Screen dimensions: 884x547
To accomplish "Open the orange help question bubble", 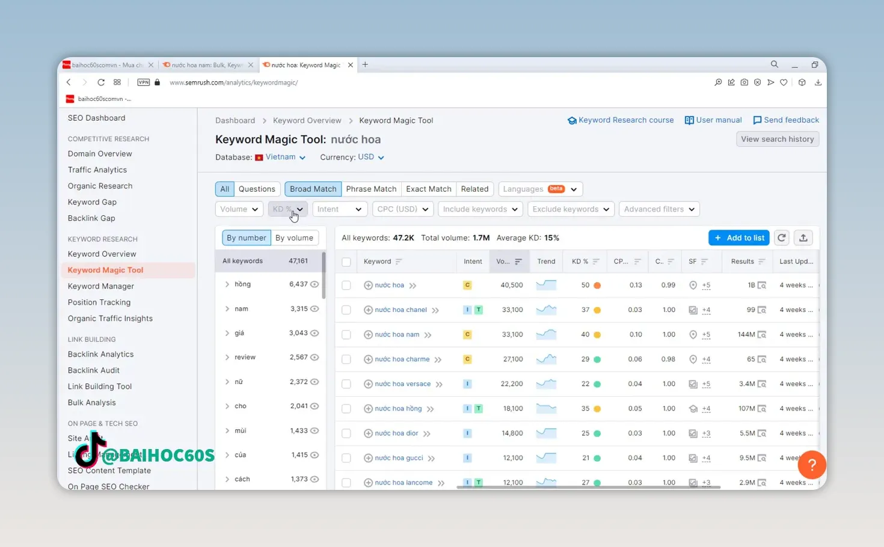I will click(812, 464).
